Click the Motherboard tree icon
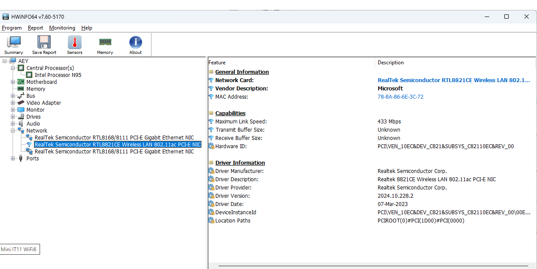This screenshot has width=537, height=269. tap(21, 82)
